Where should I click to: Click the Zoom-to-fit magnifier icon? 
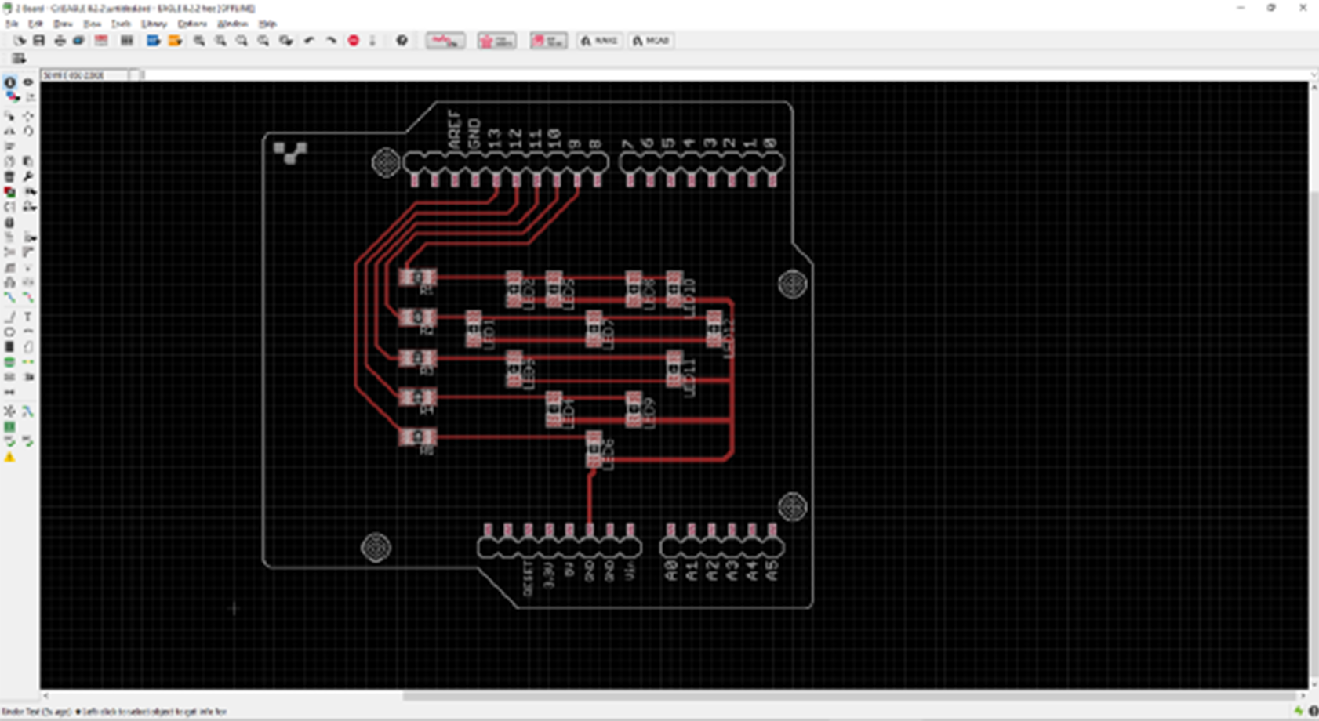(x=198, y=41)
